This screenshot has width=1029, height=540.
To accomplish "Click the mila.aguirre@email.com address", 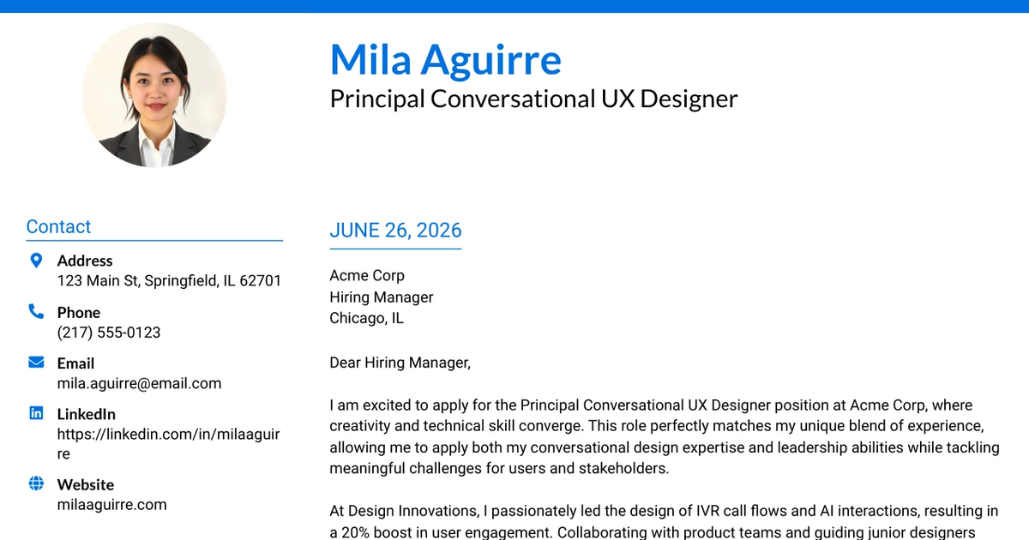I will pyautogui.click(x=140, y=384).
